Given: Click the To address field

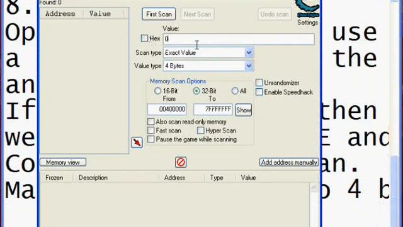Looking at the screenshot, I should 213,109.
